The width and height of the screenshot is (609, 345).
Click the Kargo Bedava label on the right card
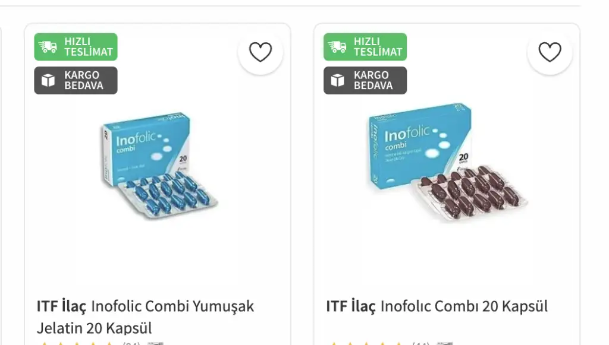point(373,80)
